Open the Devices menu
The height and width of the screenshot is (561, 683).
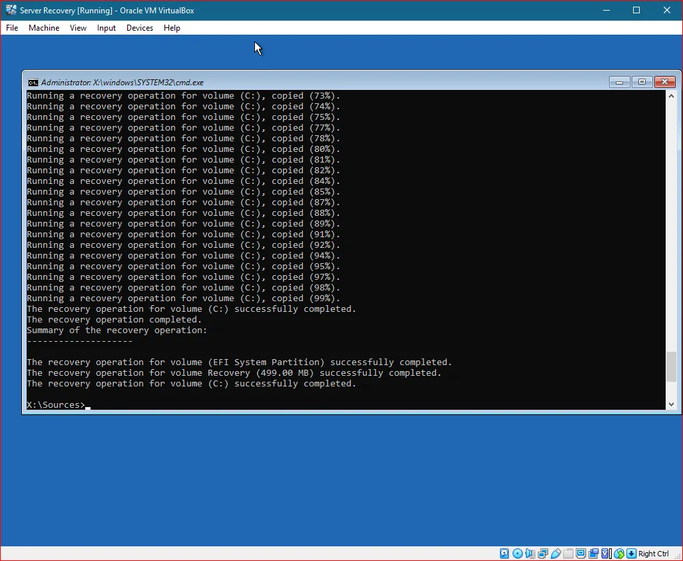(x=139, y=28)
